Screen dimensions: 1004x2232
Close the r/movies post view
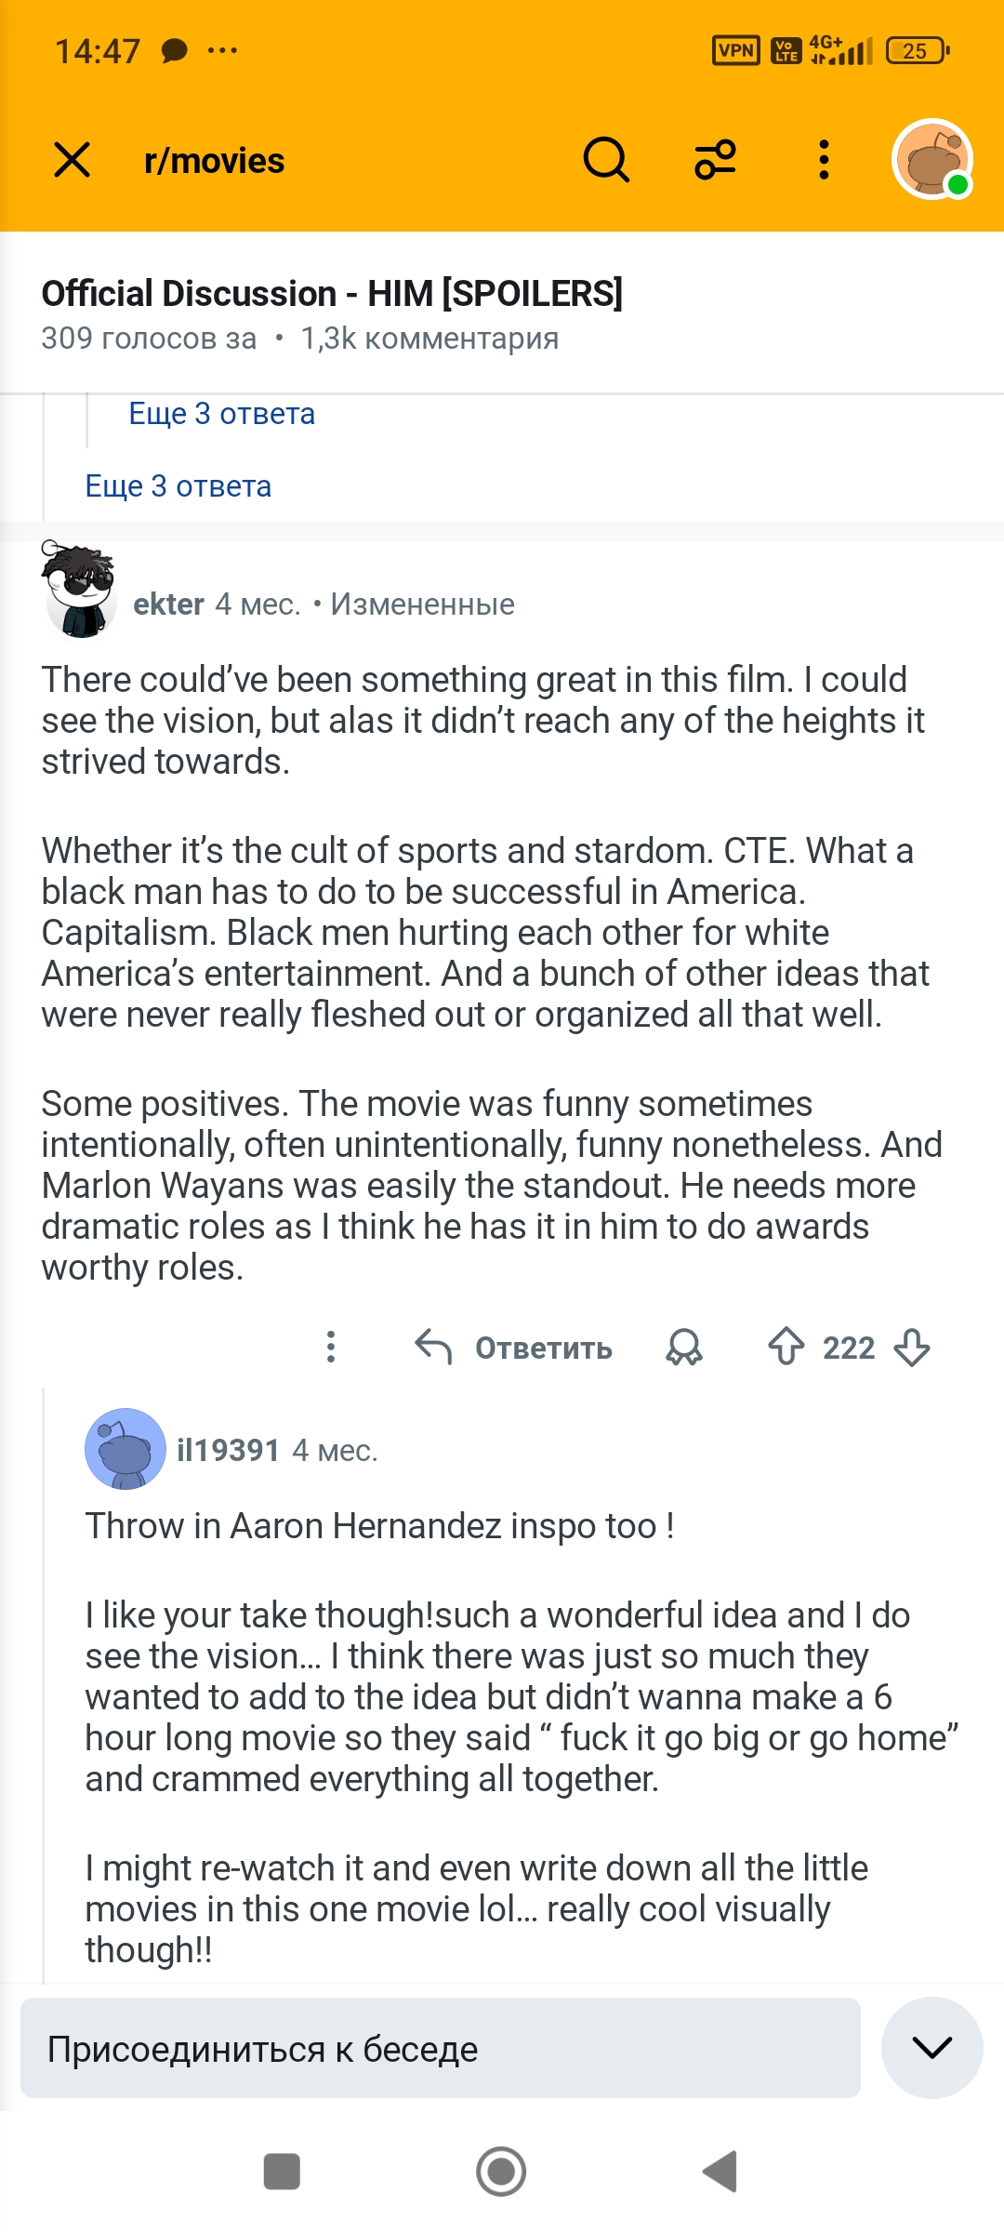pyautogui.click(x=73, y=160)
